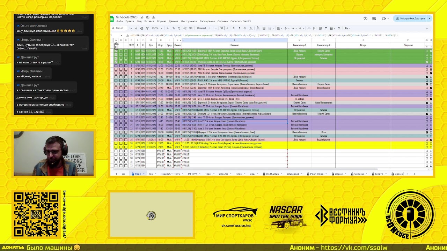Click the decrease font size minus
Image resolution: width=447 pixels, height=251 pixels.
coord(216,28)
